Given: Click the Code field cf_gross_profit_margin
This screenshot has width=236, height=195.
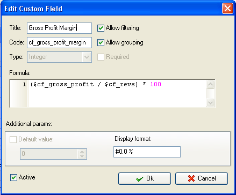Looking at the screenshot, I should (x=59, y=42).
